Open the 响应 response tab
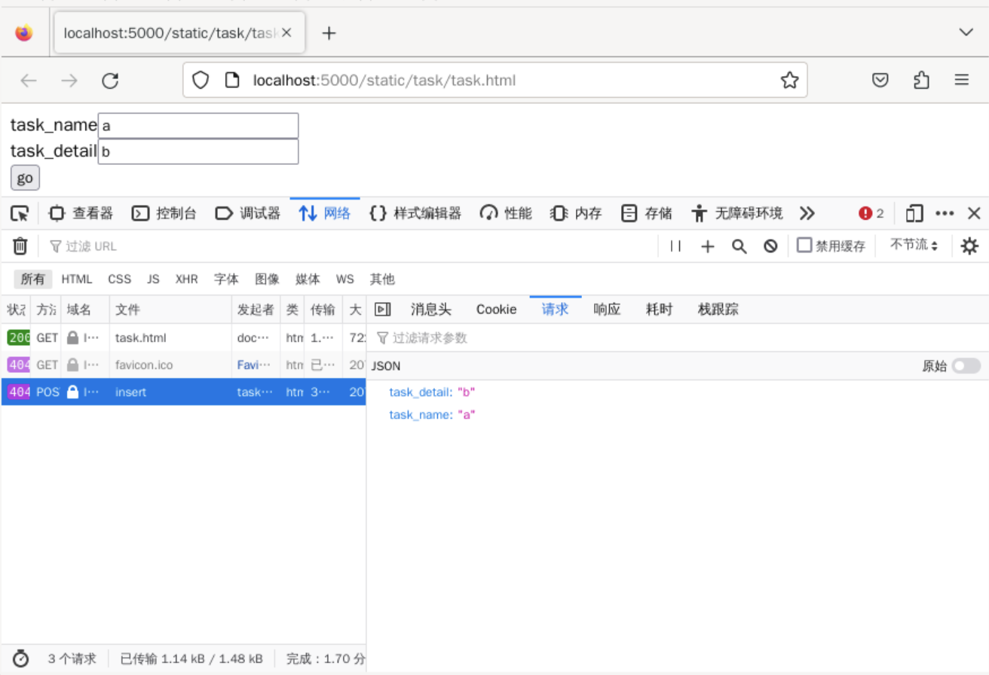989x675 pixels. click(607, 310)
